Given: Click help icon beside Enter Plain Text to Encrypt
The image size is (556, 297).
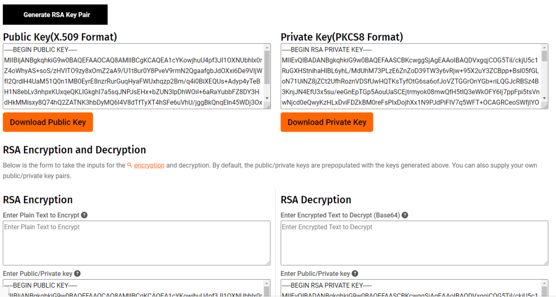Looking at the screenshot, I should click(x=84, y=215).
